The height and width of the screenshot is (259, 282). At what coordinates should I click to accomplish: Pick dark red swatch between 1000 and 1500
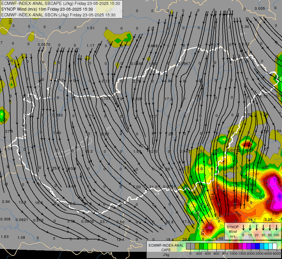tap(236, 246)
